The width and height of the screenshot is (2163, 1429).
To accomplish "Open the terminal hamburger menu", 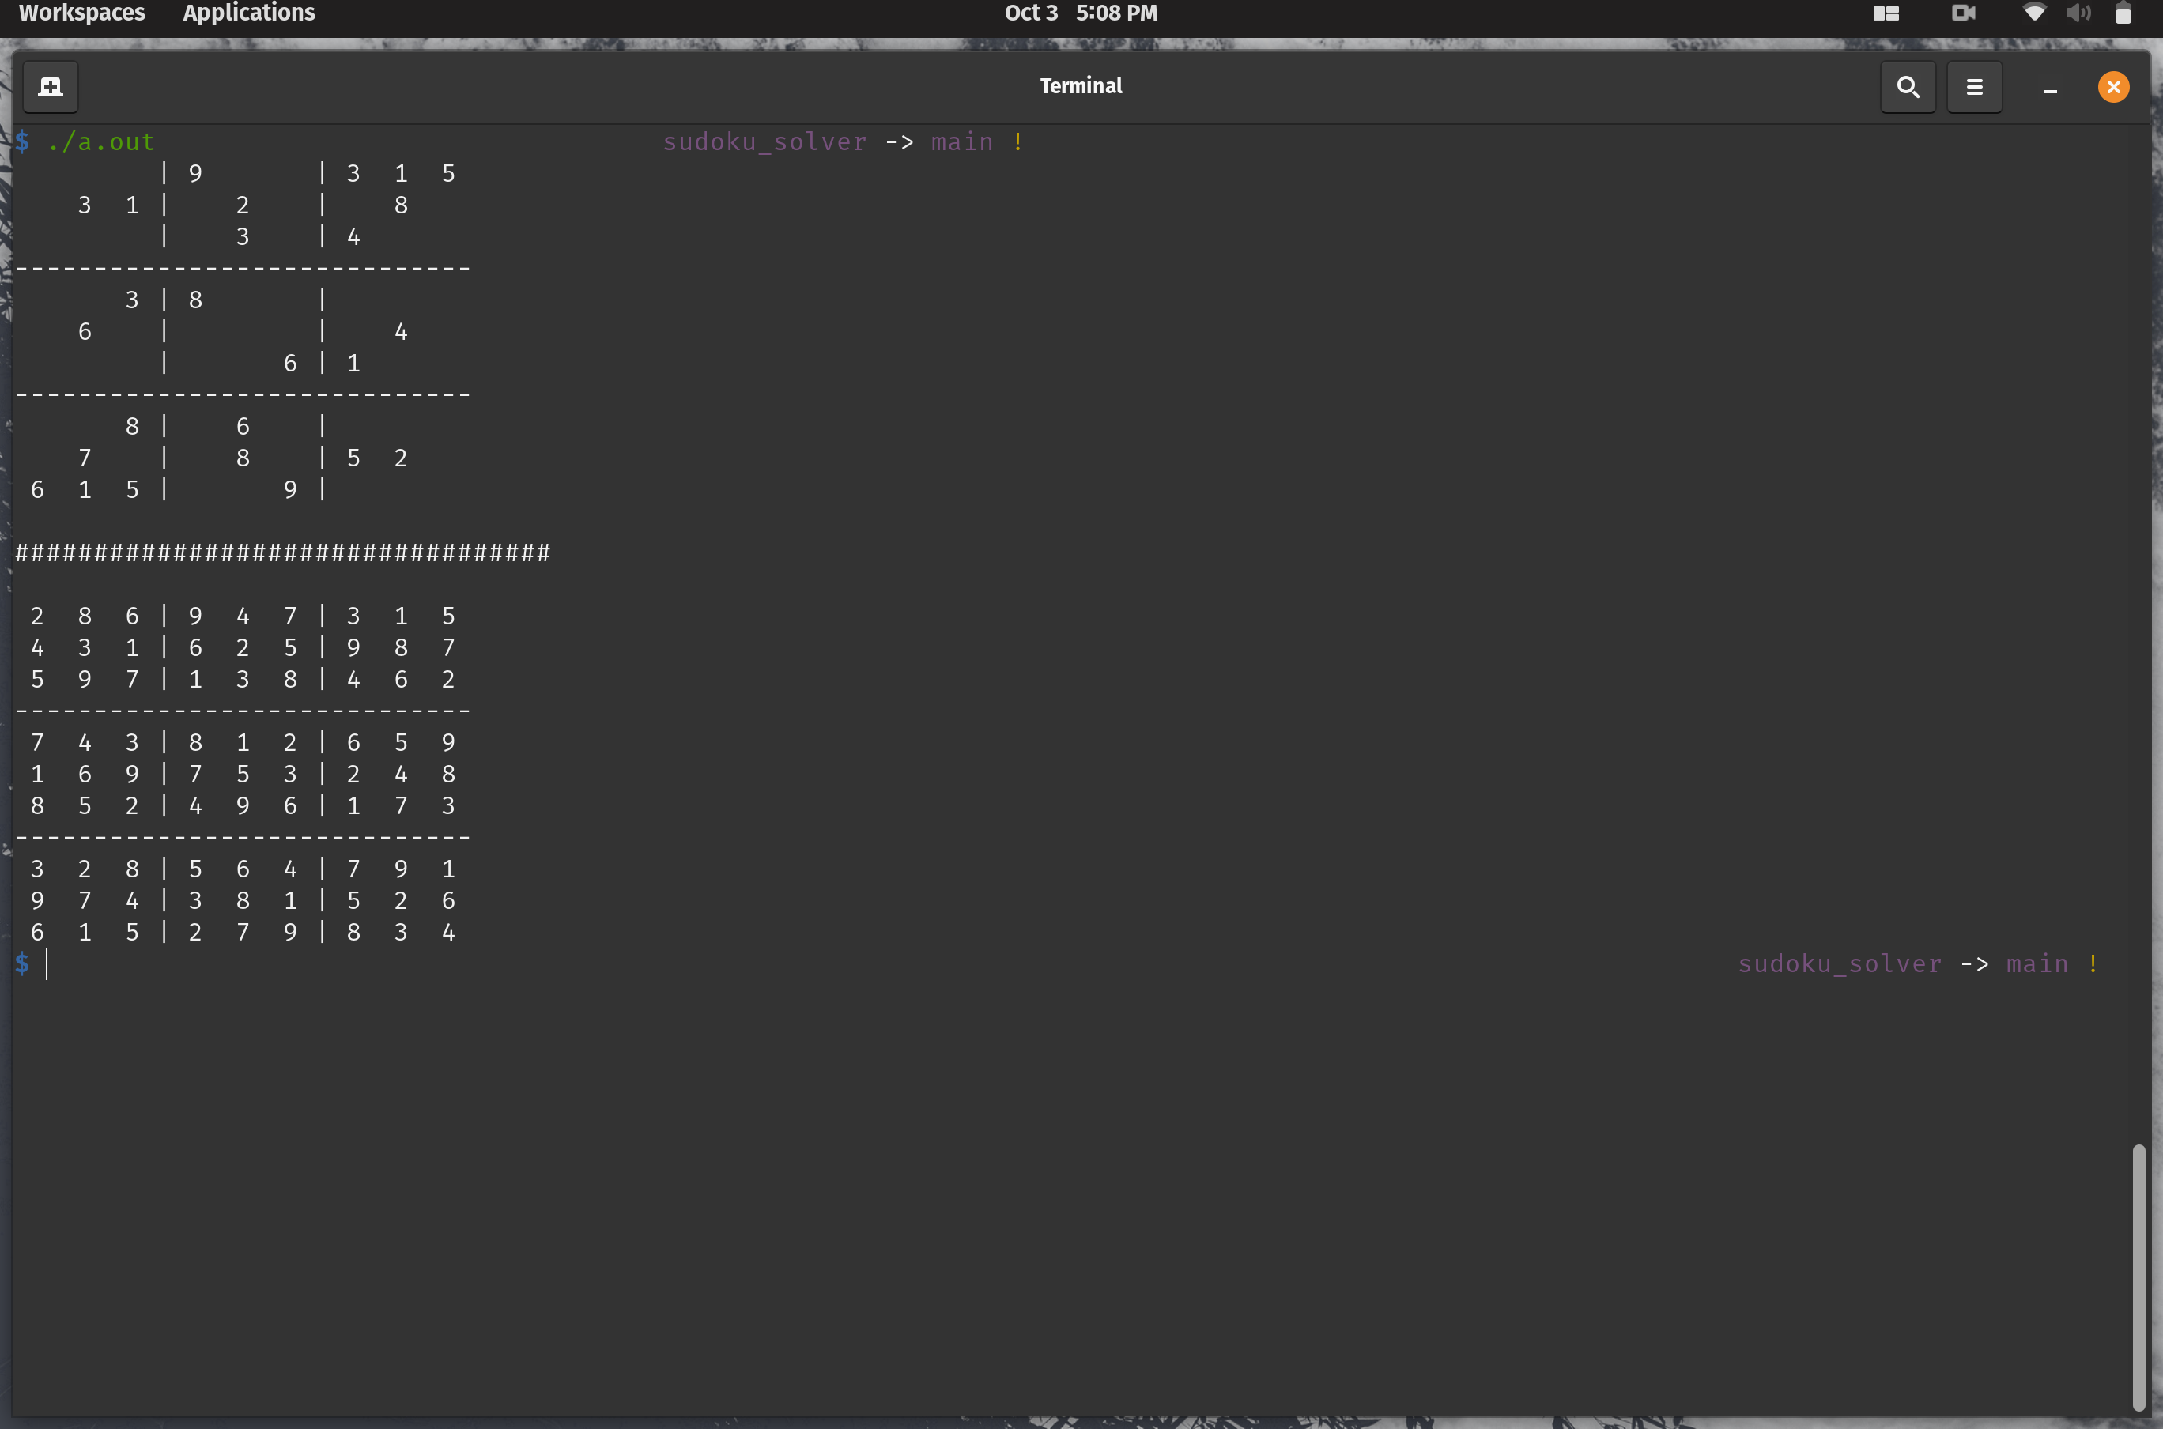I will tap(1974, 87).
